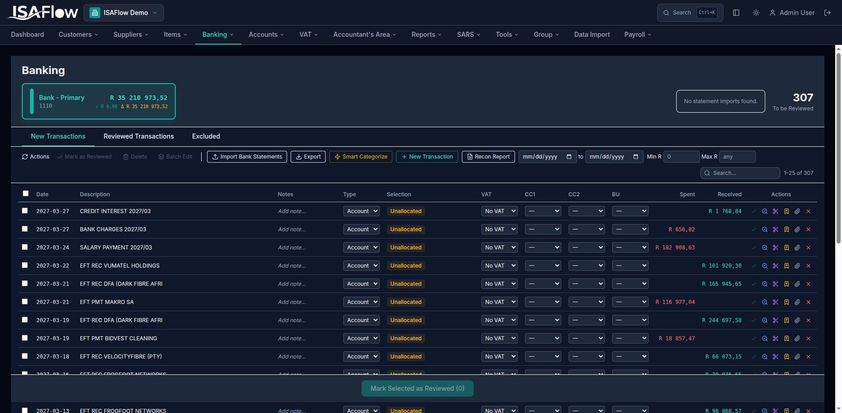This screenshot has width=842, height=413.
Task: Click the magnifier icon on EFT PMT MAKRO SA row
Action: (x=765, y=302)
